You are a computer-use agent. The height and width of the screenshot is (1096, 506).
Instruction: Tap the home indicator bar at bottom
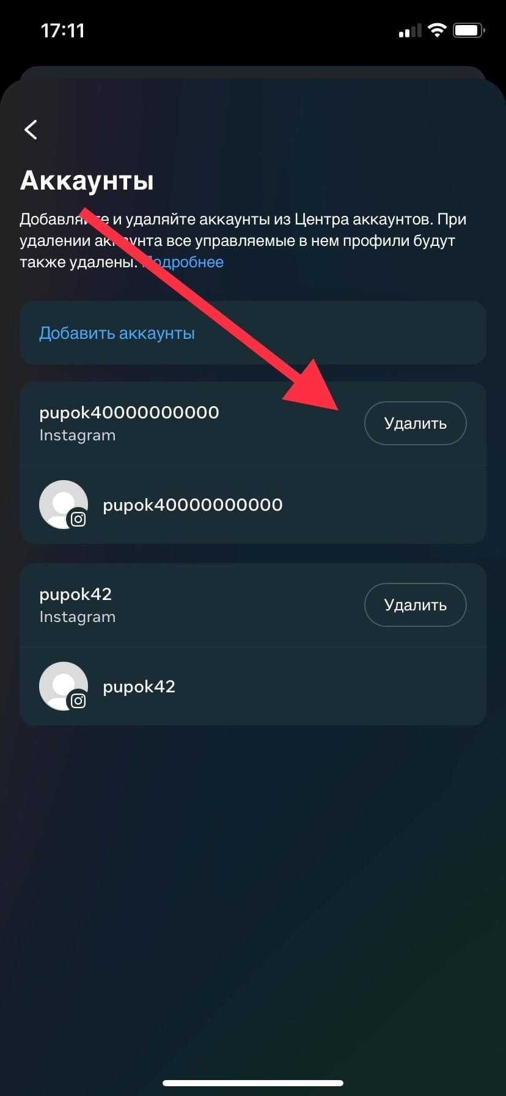tap(253, 1083)
